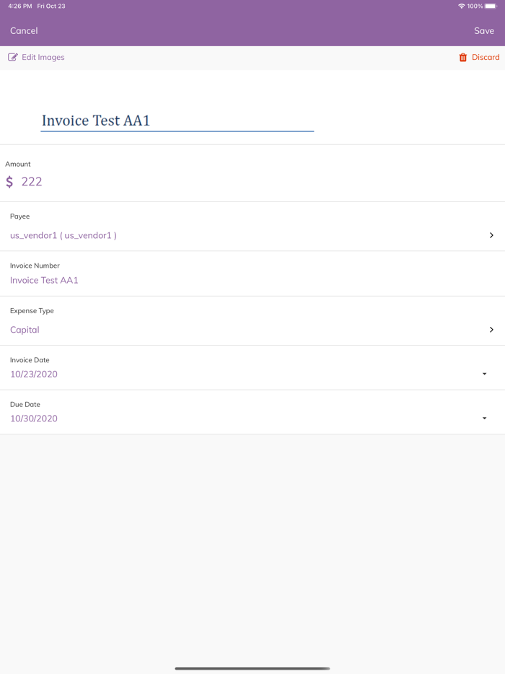Edit the Invoice Test AA1 title field

pos(177,121)
